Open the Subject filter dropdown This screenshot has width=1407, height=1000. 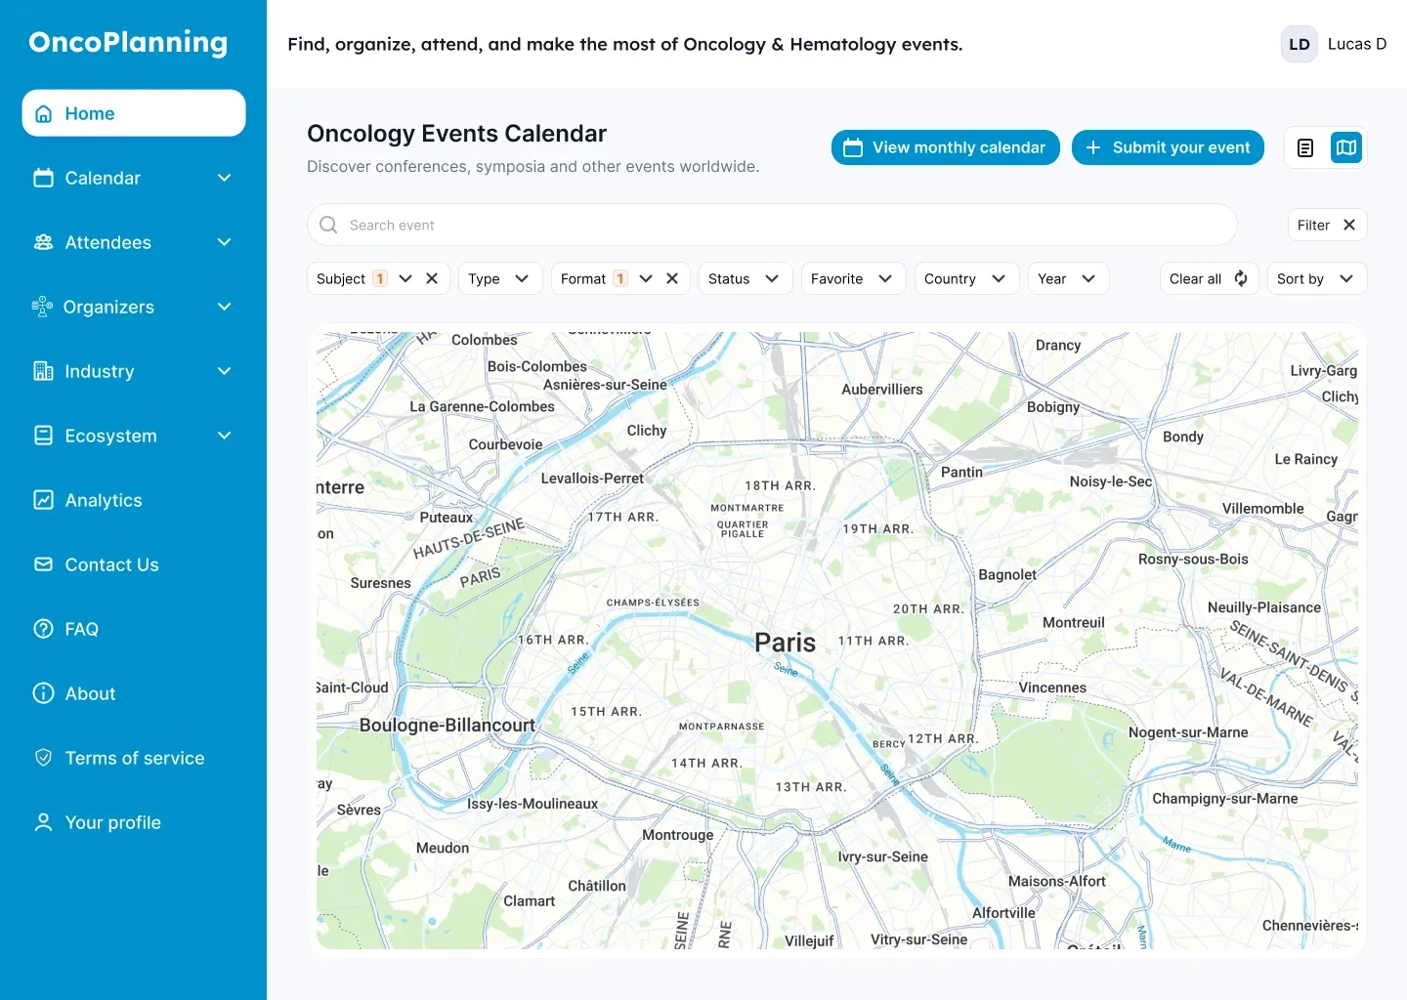pyautogui.click(x=405, y=278)
